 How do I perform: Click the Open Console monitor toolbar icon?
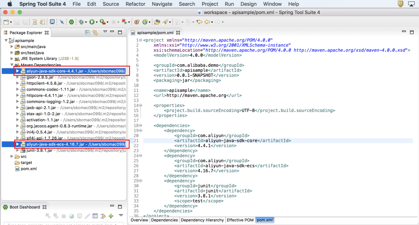52,22
